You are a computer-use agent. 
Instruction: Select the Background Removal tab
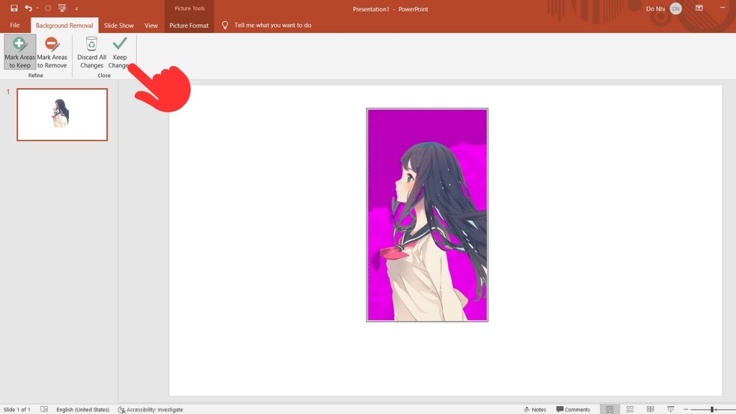64,25
